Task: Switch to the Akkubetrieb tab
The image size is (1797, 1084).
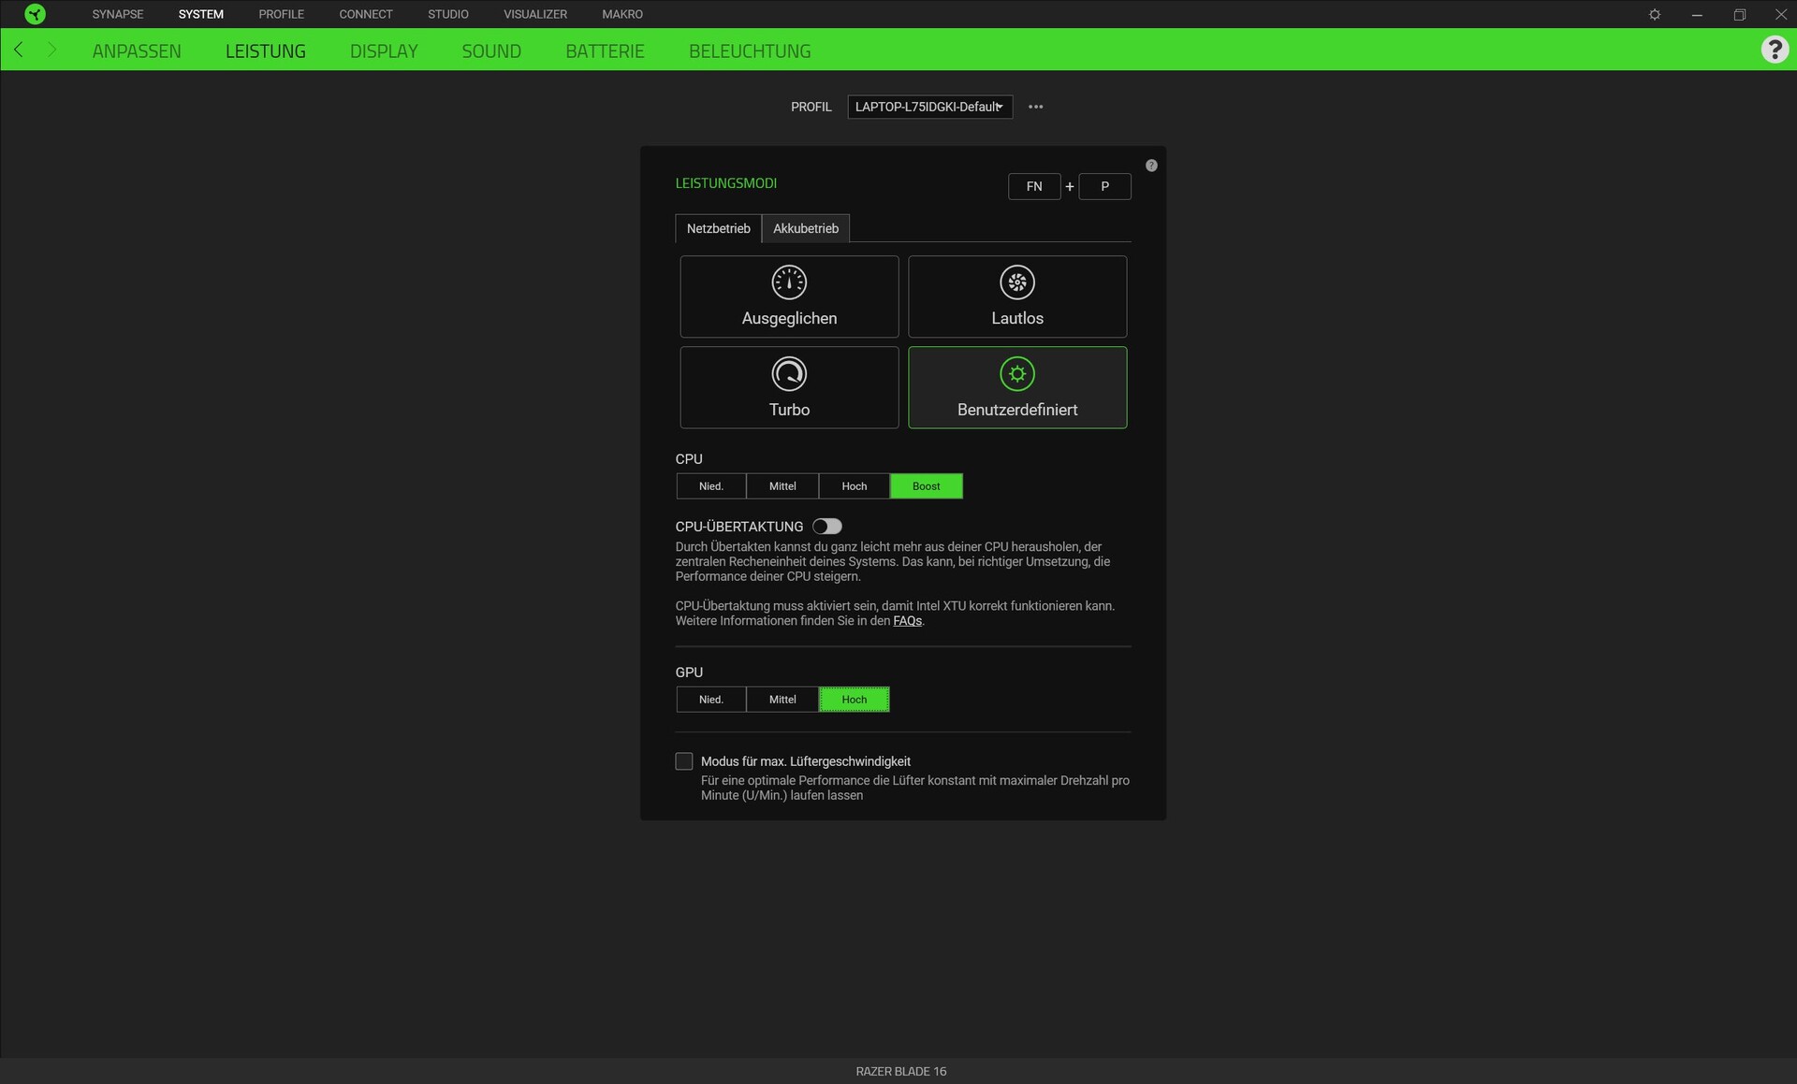Action: click(805, 228)
